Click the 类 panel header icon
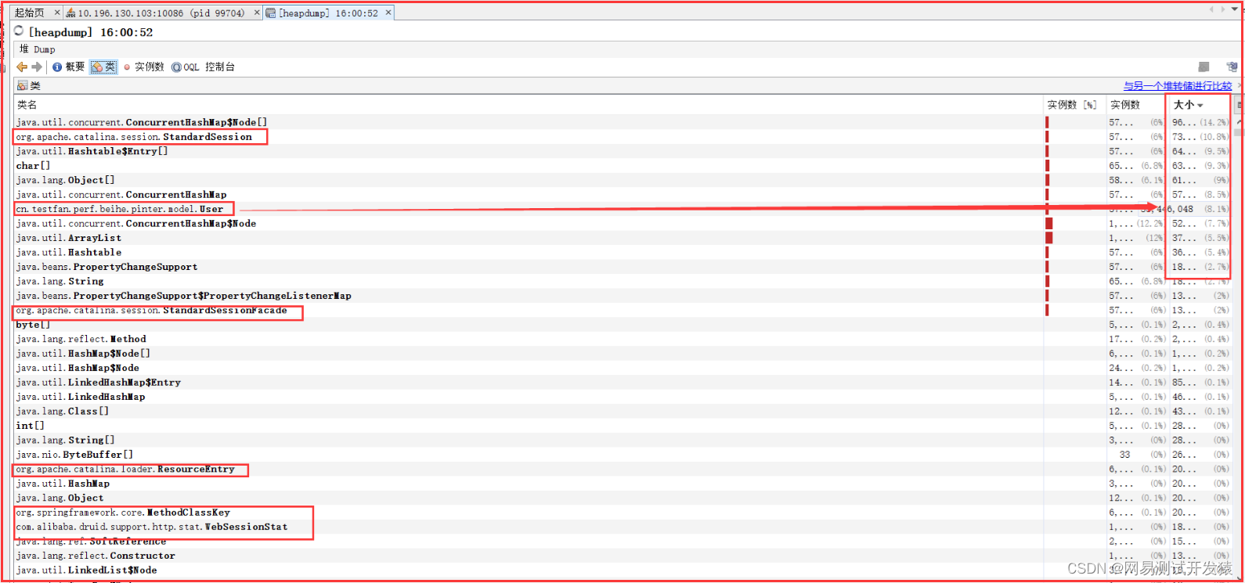This screenshot has height=583, width=1245. point(22,86)
